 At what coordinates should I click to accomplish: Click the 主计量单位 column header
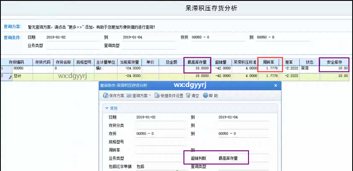click(106, 62)
